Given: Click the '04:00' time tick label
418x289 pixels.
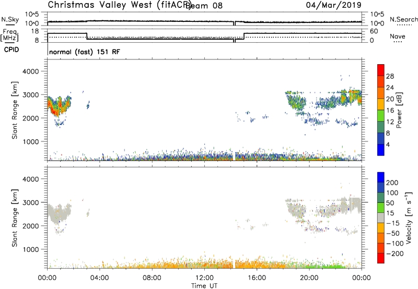Looking at the screenshot, I should coord(99,278).
